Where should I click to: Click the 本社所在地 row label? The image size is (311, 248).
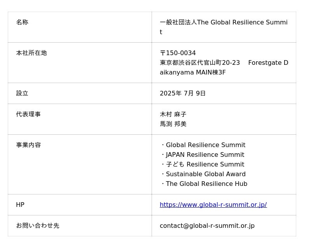[31, 53]
